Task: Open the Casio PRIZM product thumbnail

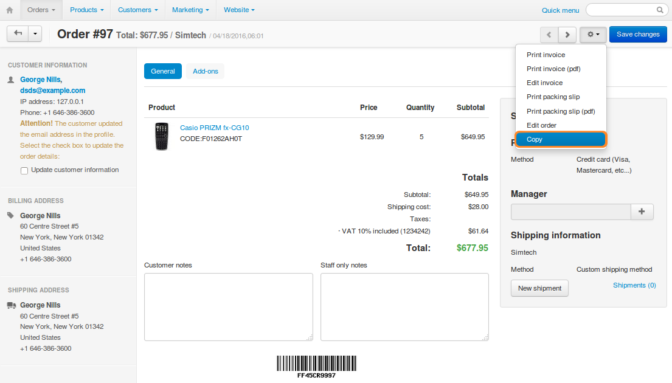Action: 162,137
